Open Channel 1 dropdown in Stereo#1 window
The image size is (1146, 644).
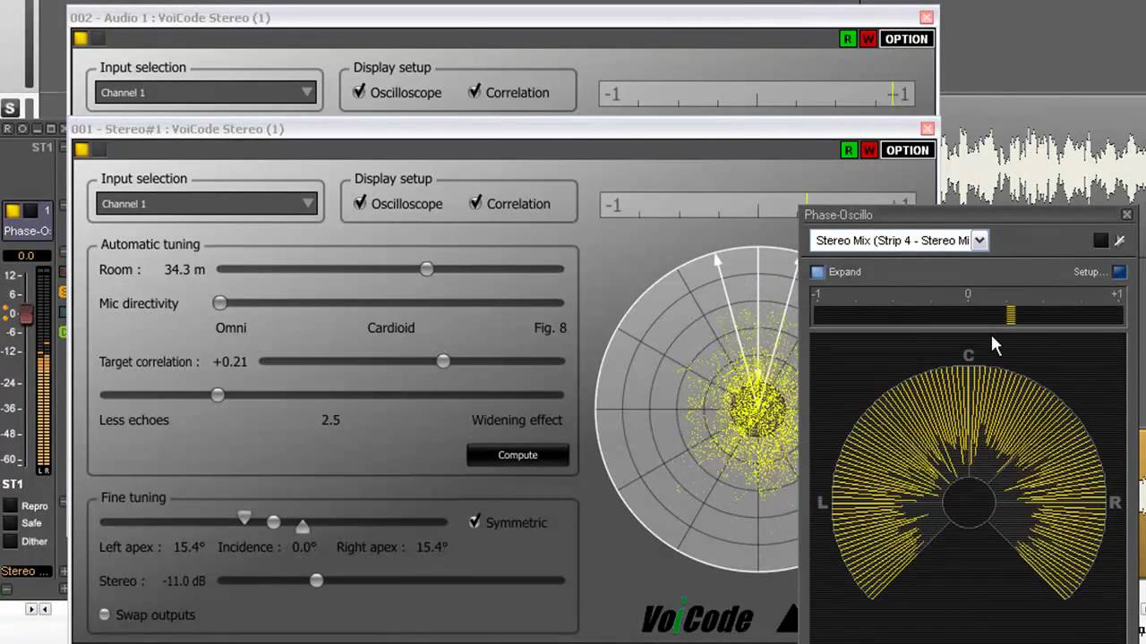(x=207, y=204)
